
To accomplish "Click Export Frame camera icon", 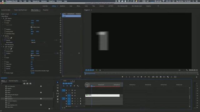I will (161, 77).
